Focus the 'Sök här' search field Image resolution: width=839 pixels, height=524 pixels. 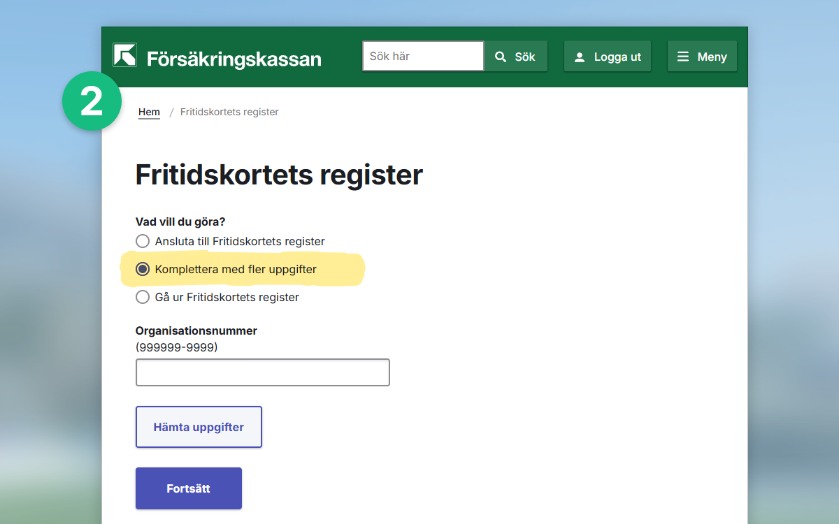click(422, 56)
